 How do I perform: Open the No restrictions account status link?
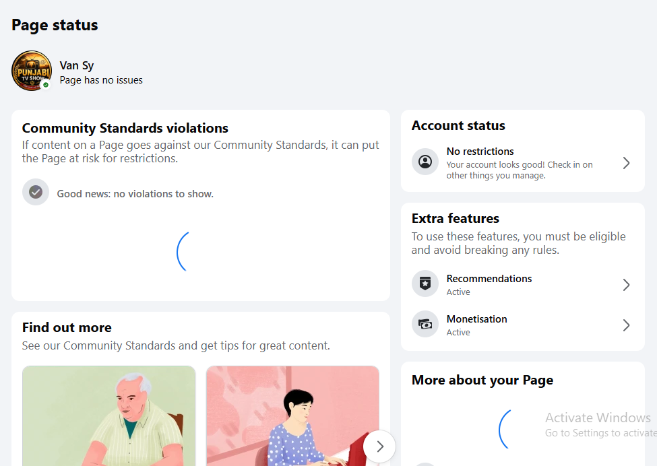tap(522, 162)
